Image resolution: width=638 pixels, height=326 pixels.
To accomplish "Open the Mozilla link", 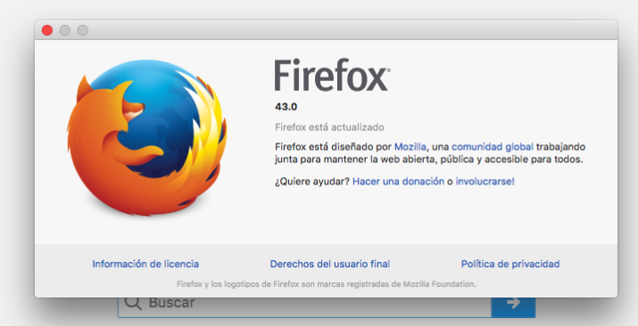I will coord(410,147).
